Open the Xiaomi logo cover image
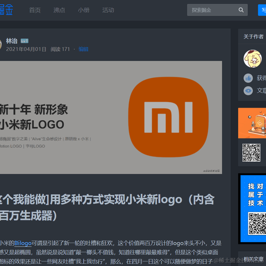Screen dimensions: 266x266 pyautogui.click(x=111, y=117)
